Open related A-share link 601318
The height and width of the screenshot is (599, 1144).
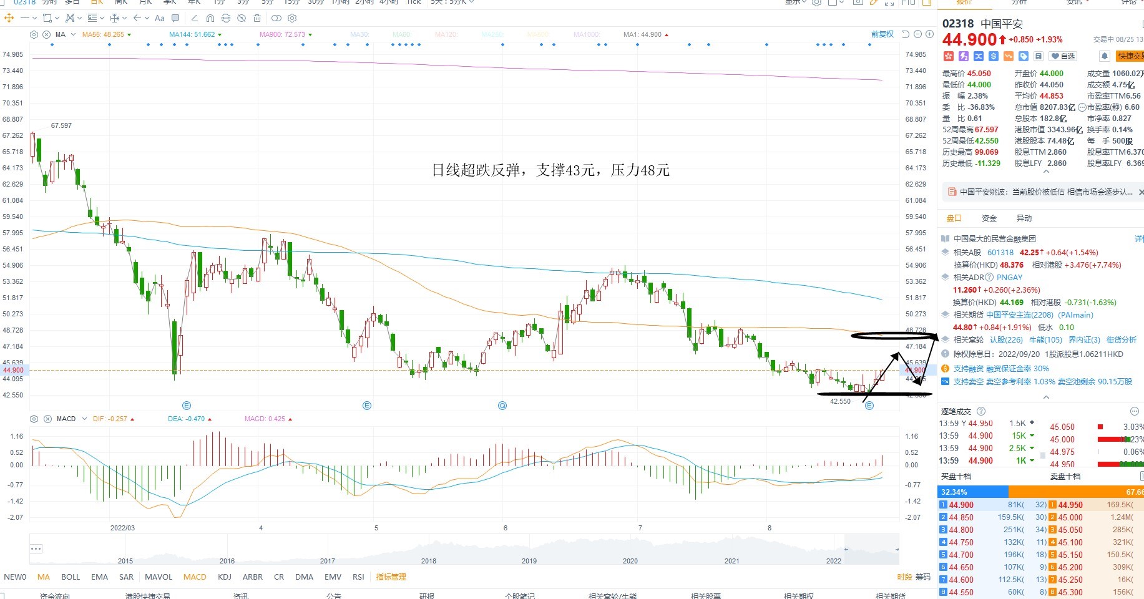coord(1000,253)
